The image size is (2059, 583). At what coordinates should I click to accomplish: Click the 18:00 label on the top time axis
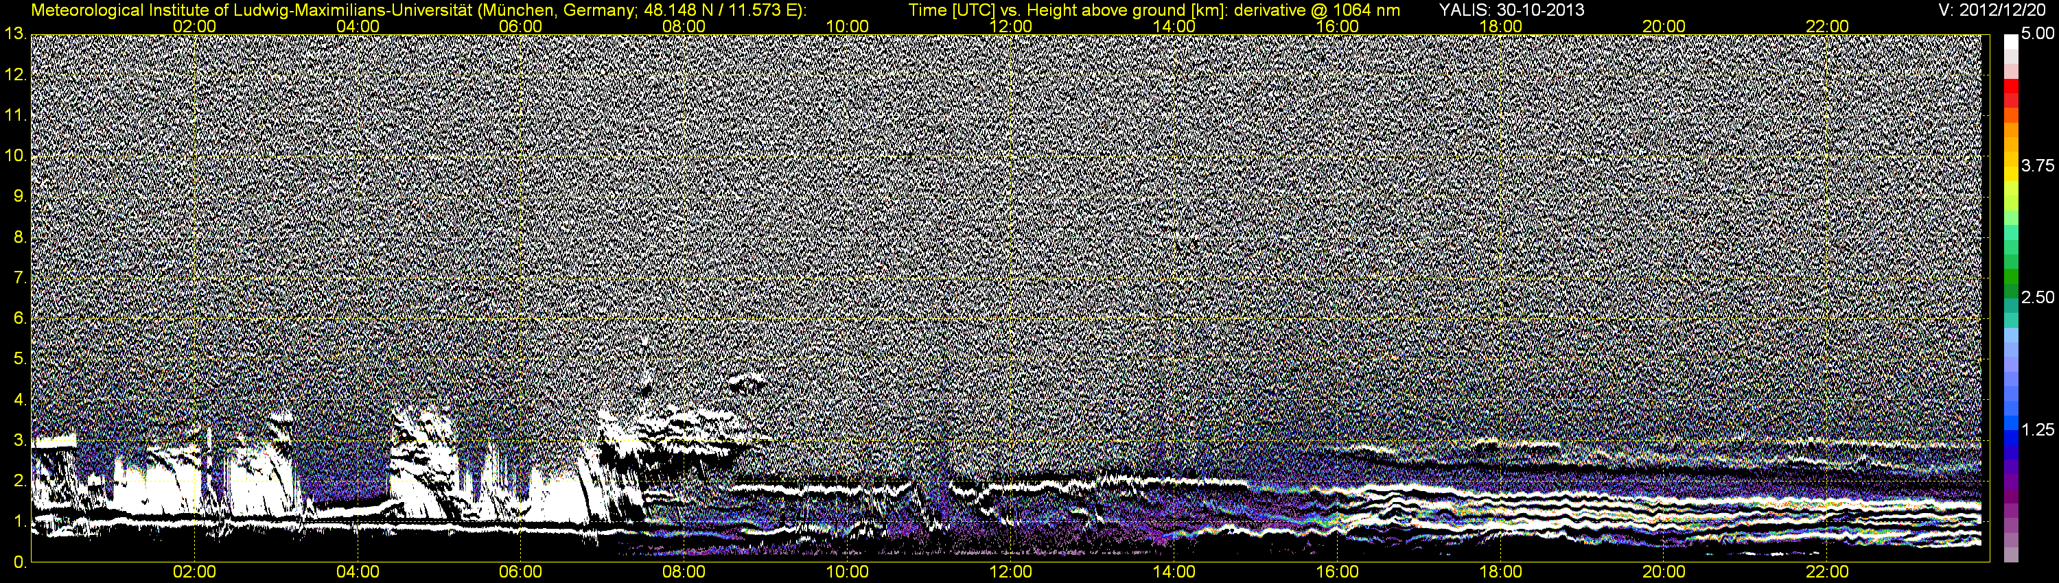pos(1501,26)
